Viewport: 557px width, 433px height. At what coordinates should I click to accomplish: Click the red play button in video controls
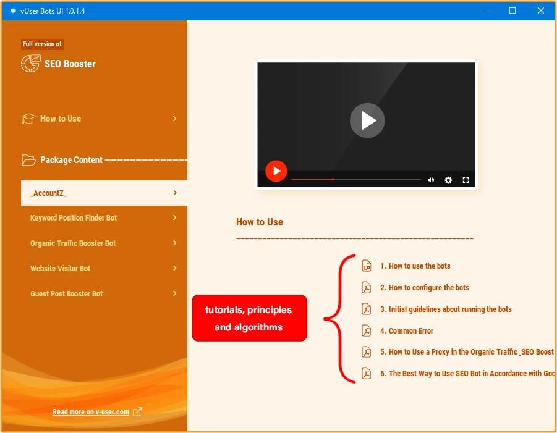pos(276,171)
